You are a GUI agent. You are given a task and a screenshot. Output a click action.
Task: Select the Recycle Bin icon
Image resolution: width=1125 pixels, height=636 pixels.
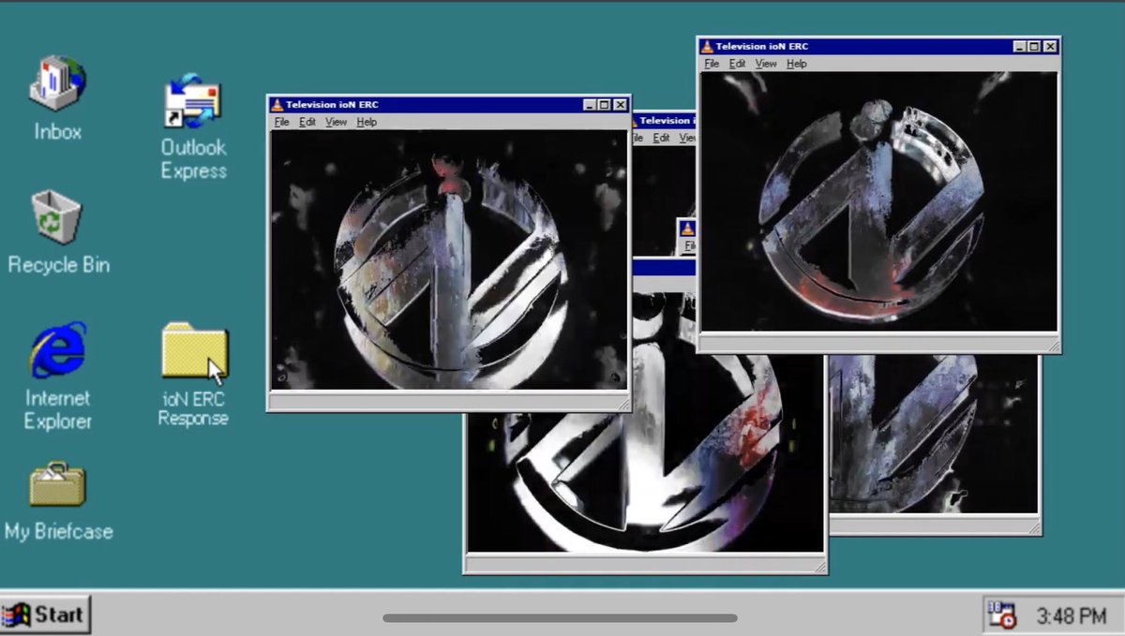(x=57, y=216)
